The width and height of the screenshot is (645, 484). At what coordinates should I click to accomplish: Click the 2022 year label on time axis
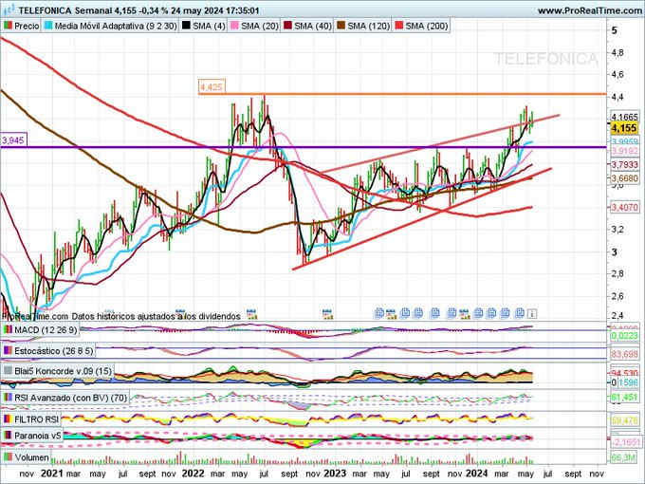tap(193, 473)
